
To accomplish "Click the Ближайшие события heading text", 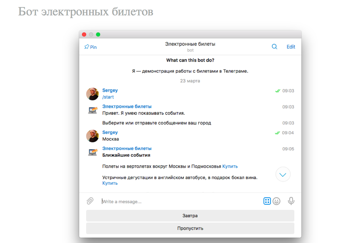I will [x=126, y=155].
